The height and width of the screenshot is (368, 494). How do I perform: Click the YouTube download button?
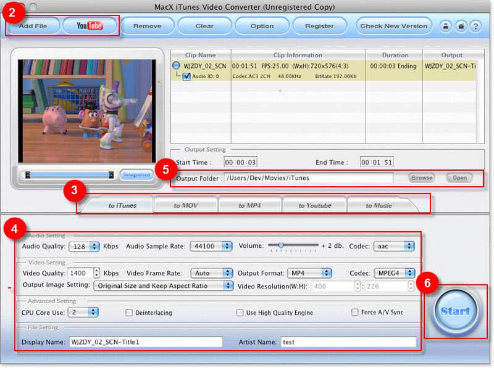pyautogui.click(x=90, y=26)
